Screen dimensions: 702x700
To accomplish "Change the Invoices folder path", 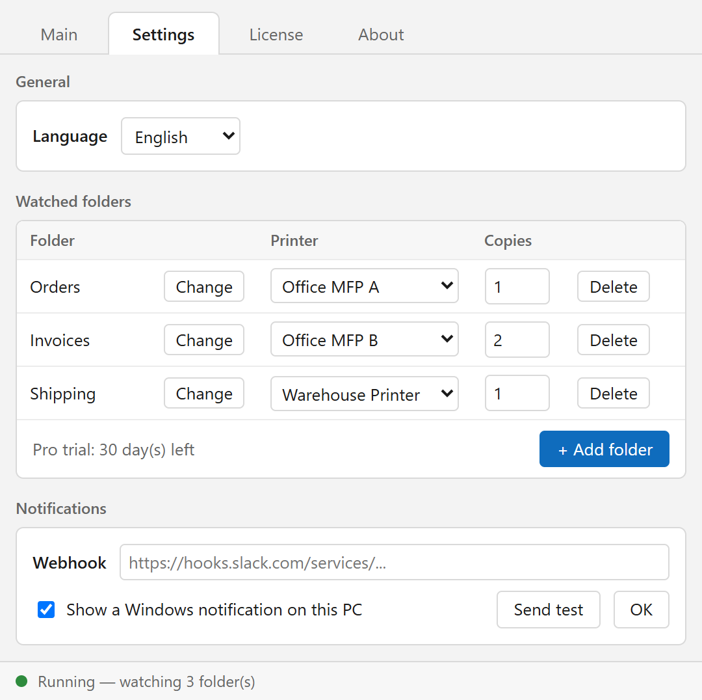I will [204, 340].
